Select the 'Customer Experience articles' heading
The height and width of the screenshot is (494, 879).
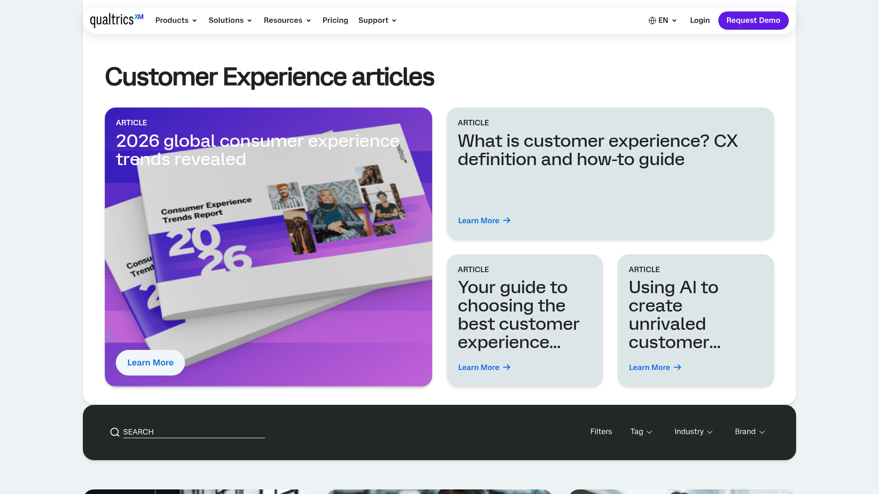point(269,76)
